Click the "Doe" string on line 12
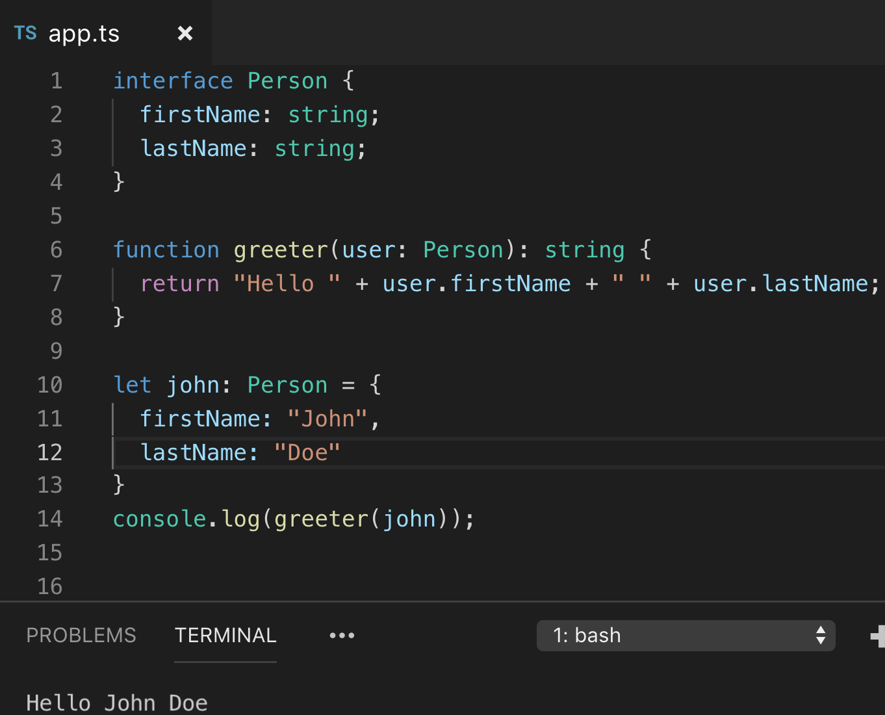885x715 pixels. pyautogui.click(x=307, y=452)
